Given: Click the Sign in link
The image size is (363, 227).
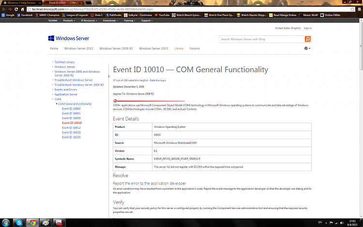Looking at the screenshot, I should pyautogui.click(x=308, y=28).
